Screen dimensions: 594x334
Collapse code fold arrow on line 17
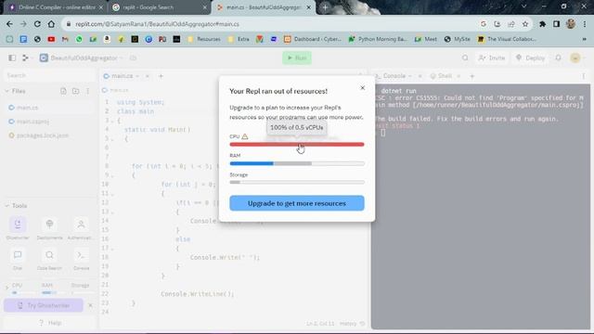112,249
